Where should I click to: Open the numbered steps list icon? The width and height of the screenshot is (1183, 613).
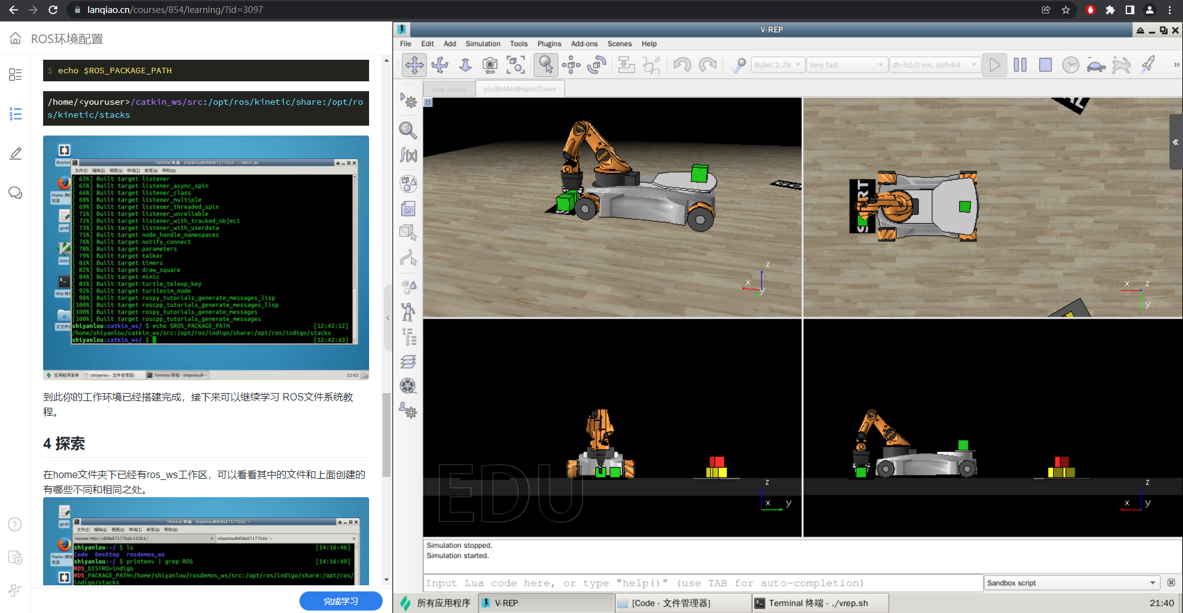point(15,114)
